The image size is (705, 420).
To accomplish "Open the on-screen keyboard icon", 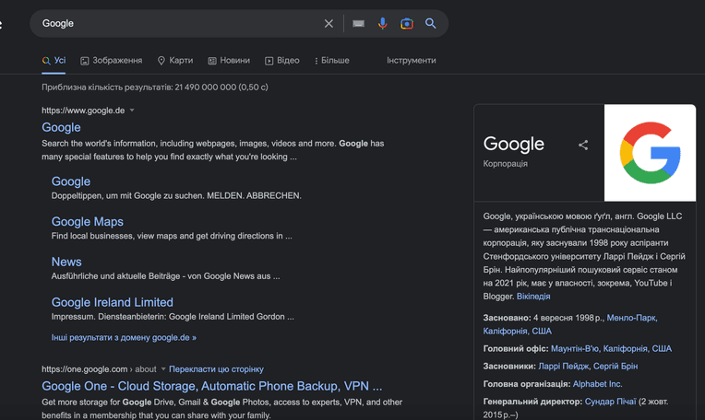I will pos(358,23).
